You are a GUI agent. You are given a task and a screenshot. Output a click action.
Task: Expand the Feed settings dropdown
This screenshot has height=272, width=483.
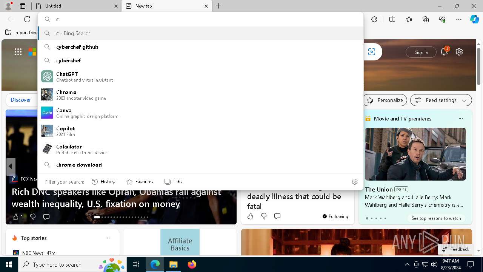click(x=441, y=100)
